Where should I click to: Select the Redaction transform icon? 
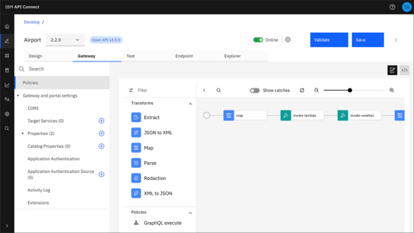click(x=136, y=178)
